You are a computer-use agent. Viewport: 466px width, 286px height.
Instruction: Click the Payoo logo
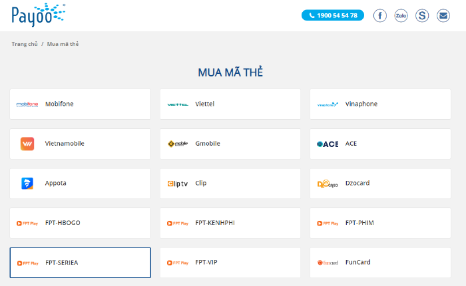[39, 15]
